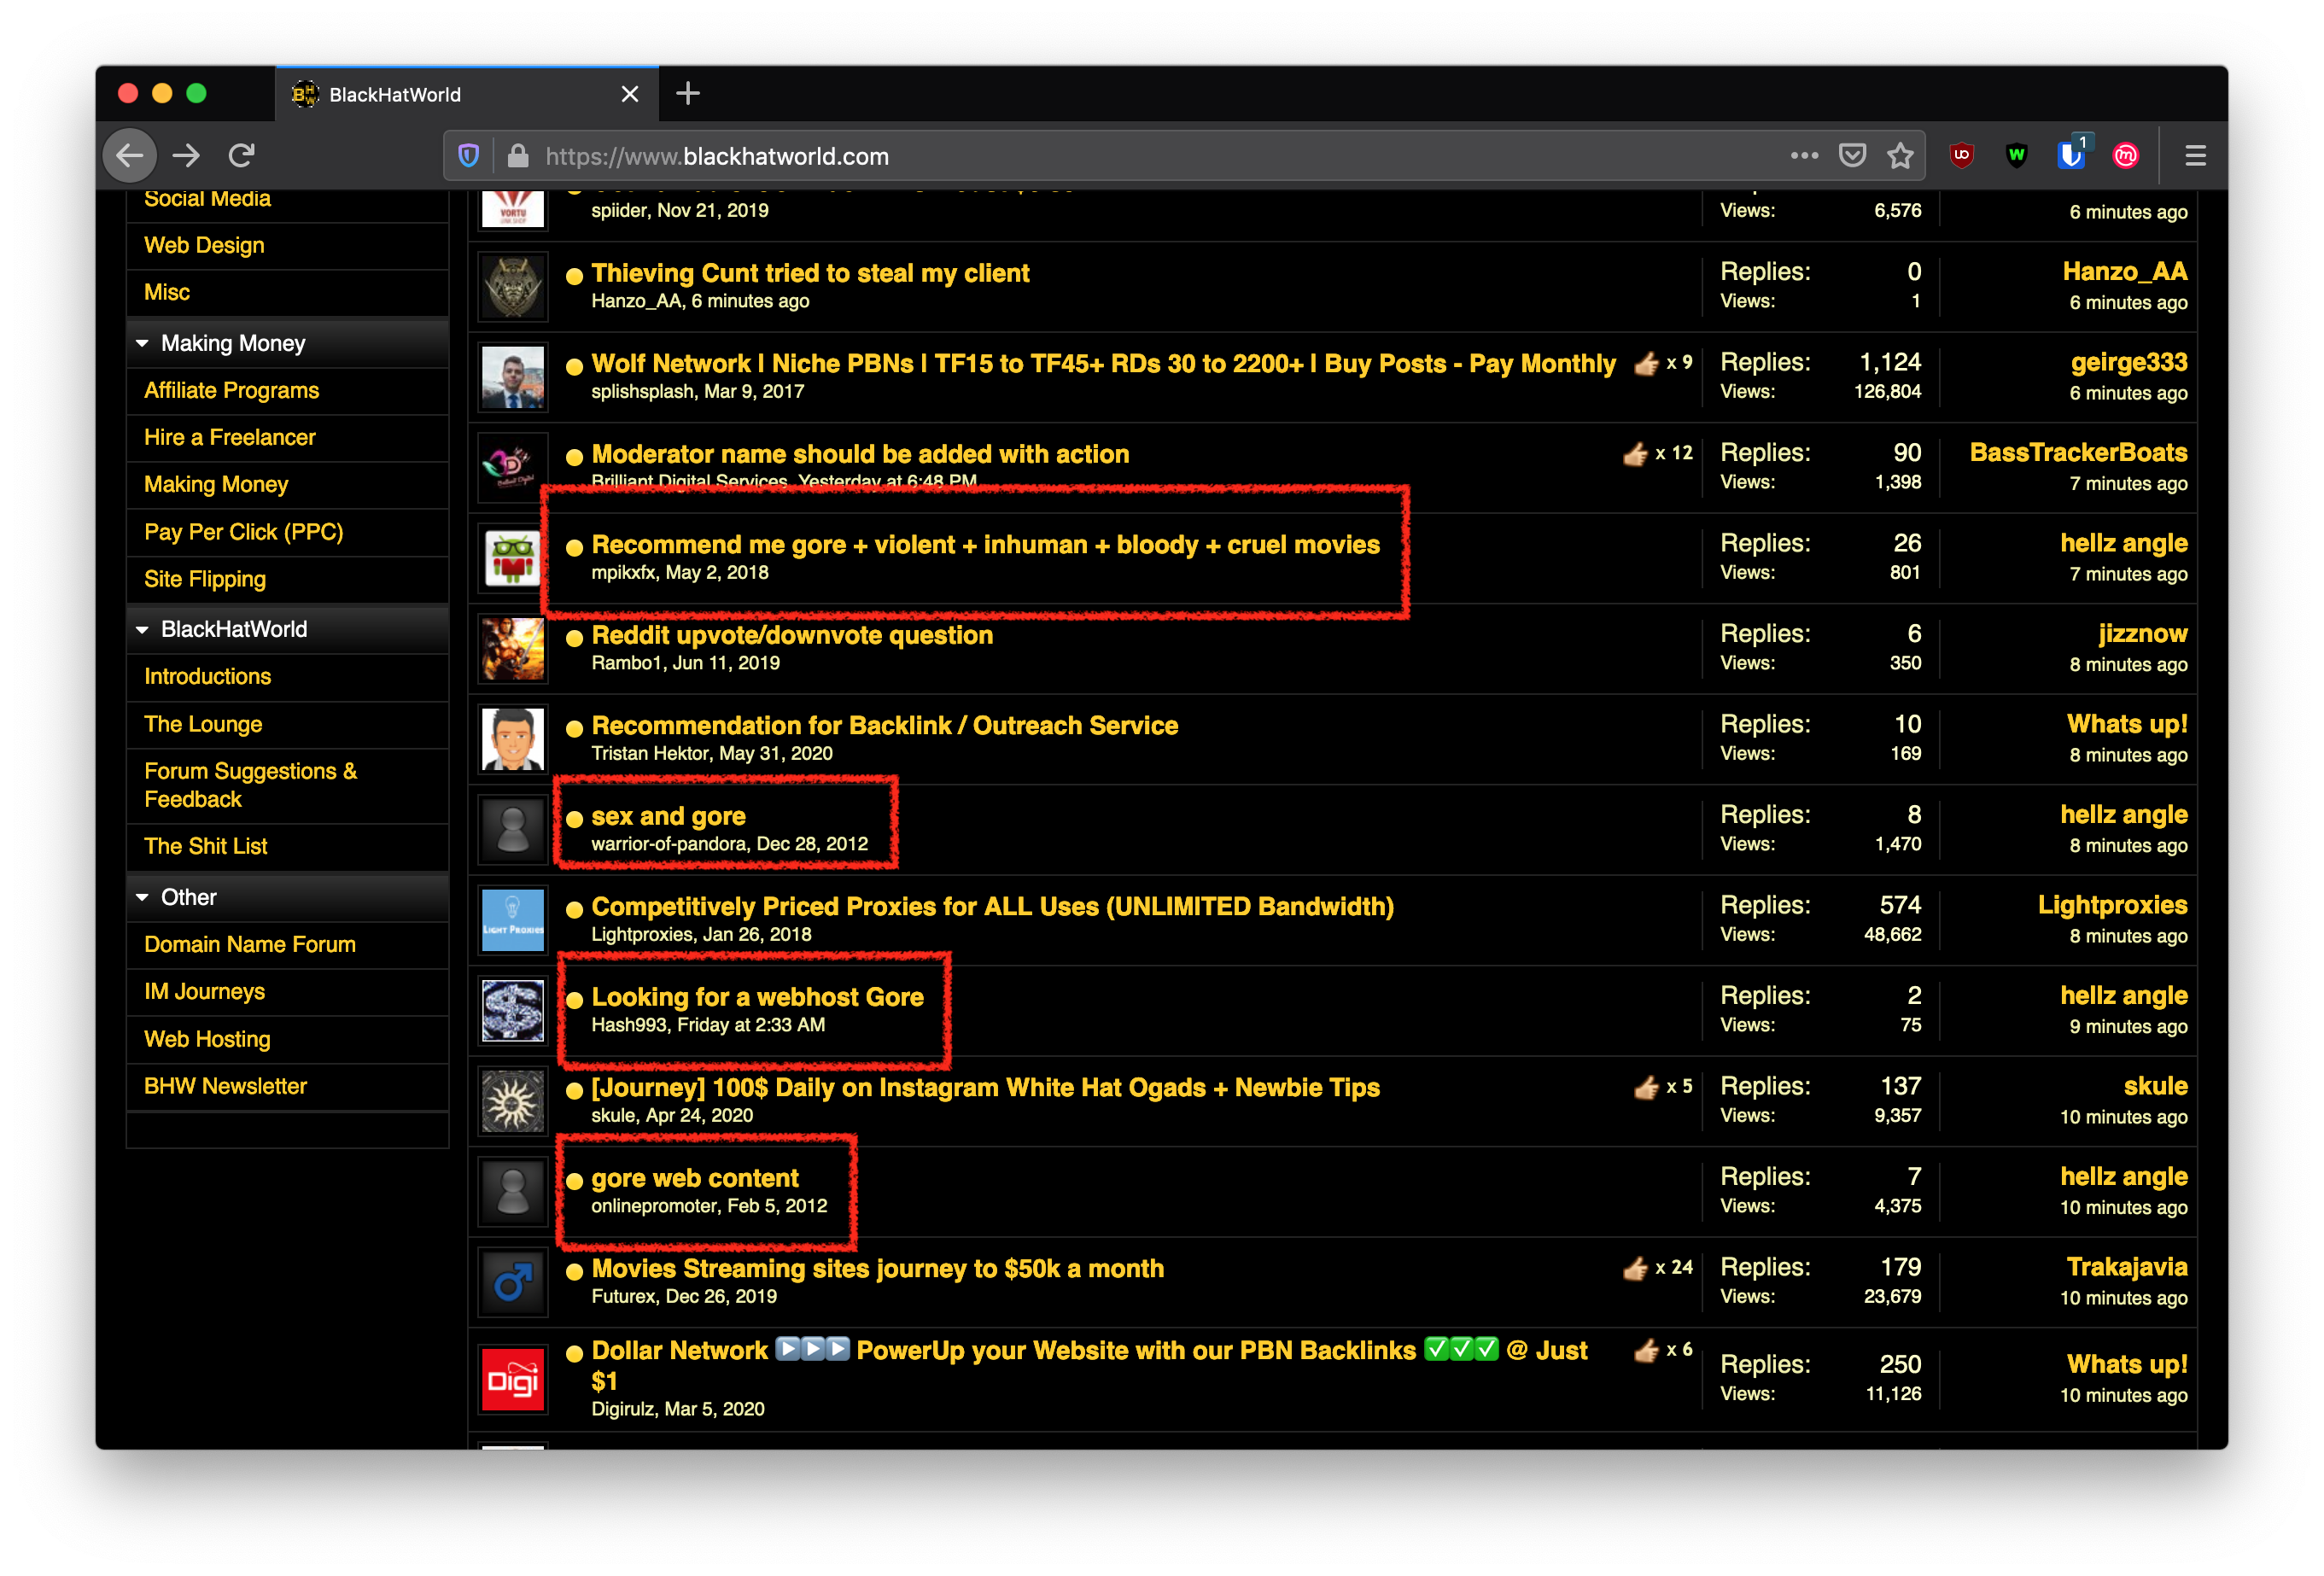This screenshot has height=1576, width=2324.
Task: Open Domain Name Forum link
Action: point(249,944)
